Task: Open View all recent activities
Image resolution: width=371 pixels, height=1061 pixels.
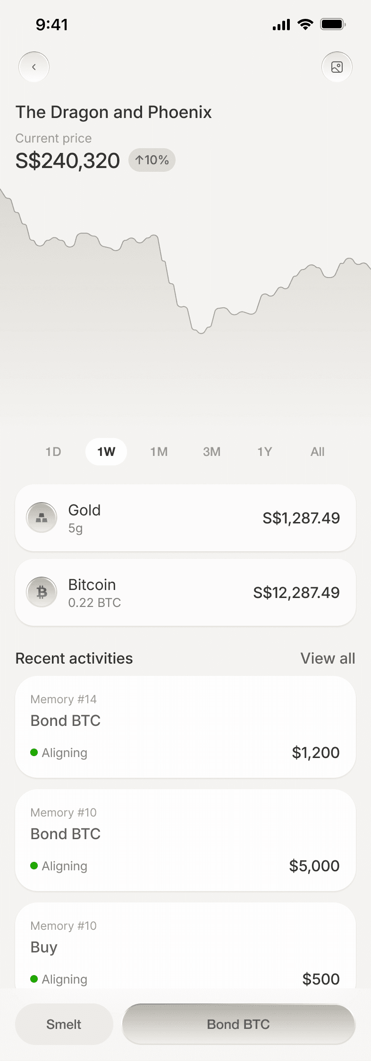Action: click(x=328, y=658)
